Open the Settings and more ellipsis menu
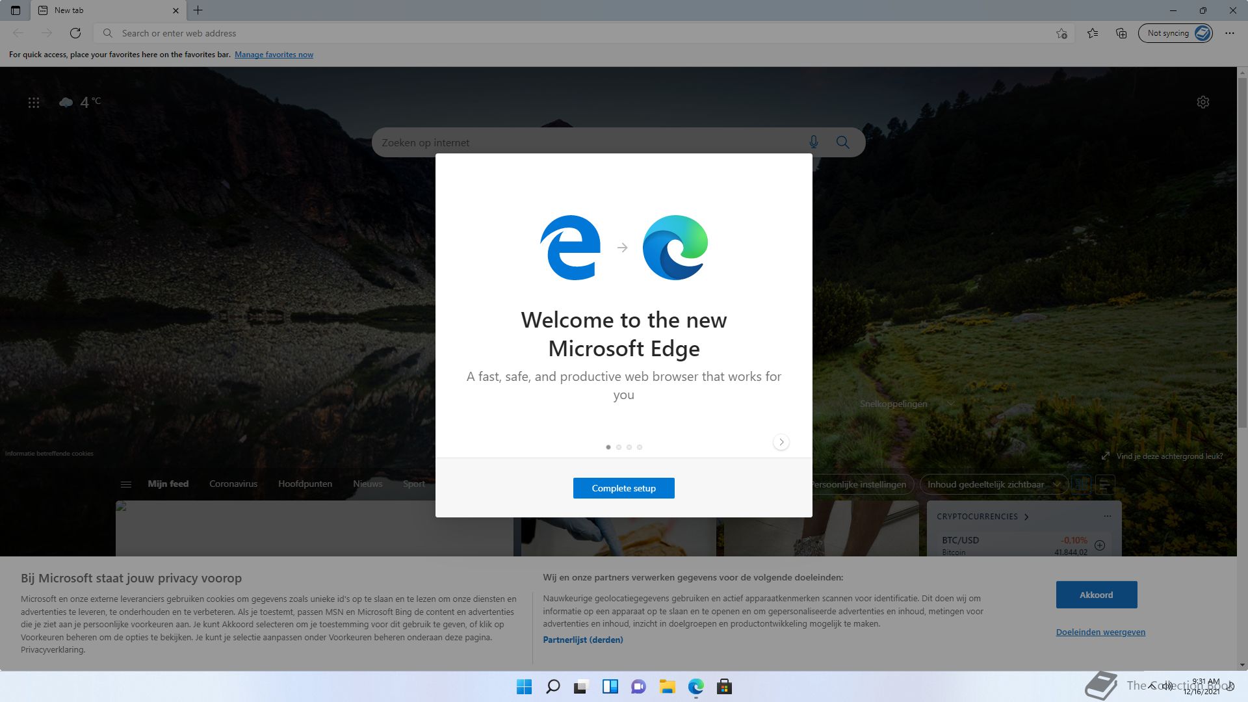The height and width of the screenshot is (702, 1248). click(x=1230, y=33)
